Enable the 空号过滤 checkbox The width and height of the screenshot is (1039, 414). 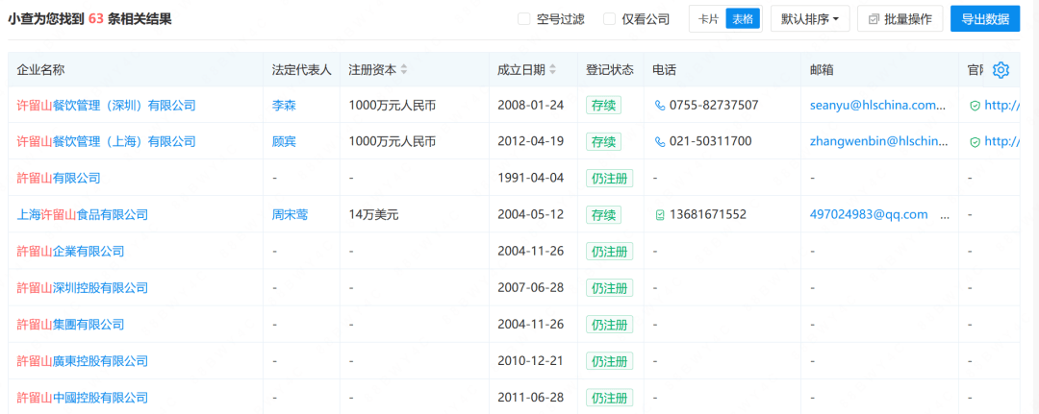[x=524, y=19]
